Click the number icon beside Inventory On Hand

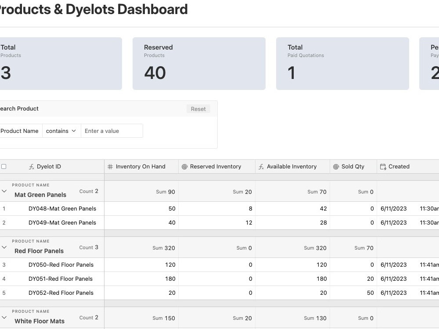click(x=110, y=167)
